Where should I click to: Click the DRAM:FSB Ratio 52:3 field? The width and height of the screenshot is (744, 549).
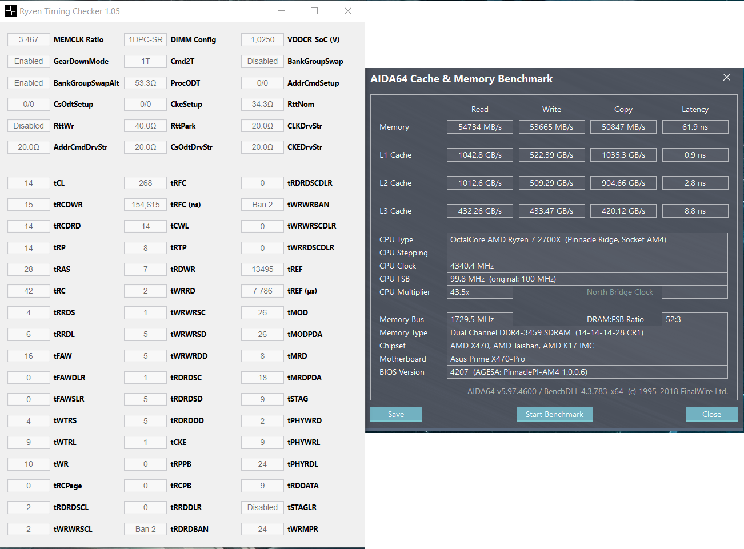point(695,319)
